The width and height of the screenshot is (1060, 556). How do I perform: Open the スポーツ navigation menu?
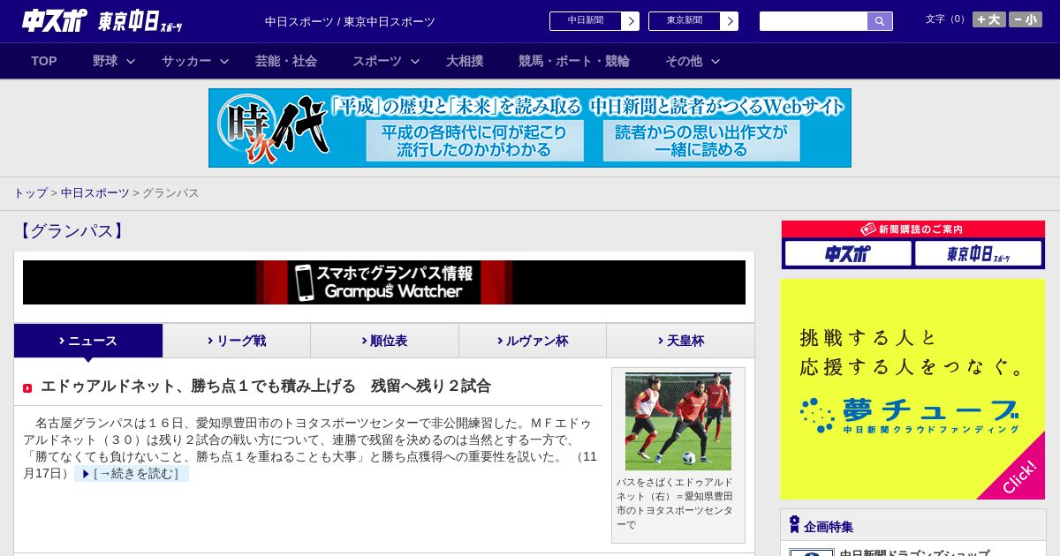pyautogui.click(x=377, y=61)
